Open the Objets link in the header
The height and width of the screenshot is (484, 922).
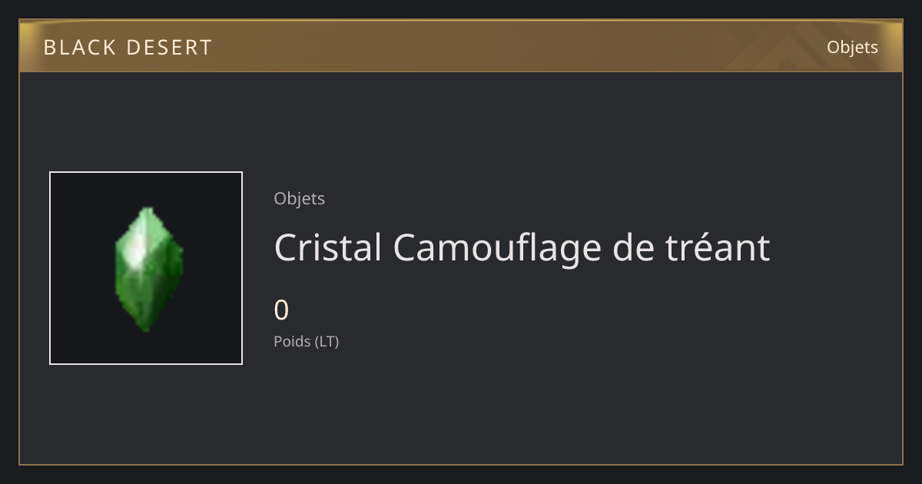(852, 47)
